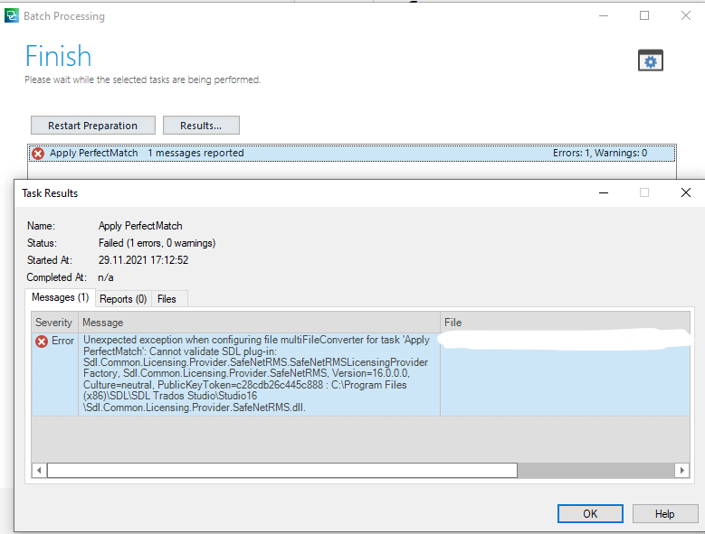Click the horizontal scrollbar thumb
The width and height of the screenshot is (705, 534).
point(282,470)
